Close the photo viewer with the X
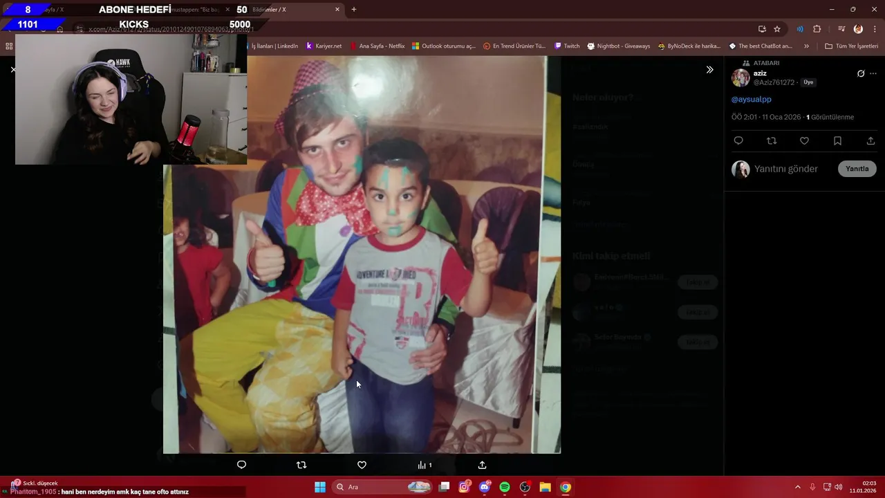The width and height of the screenshot is (885, 498). pos(12,70)
